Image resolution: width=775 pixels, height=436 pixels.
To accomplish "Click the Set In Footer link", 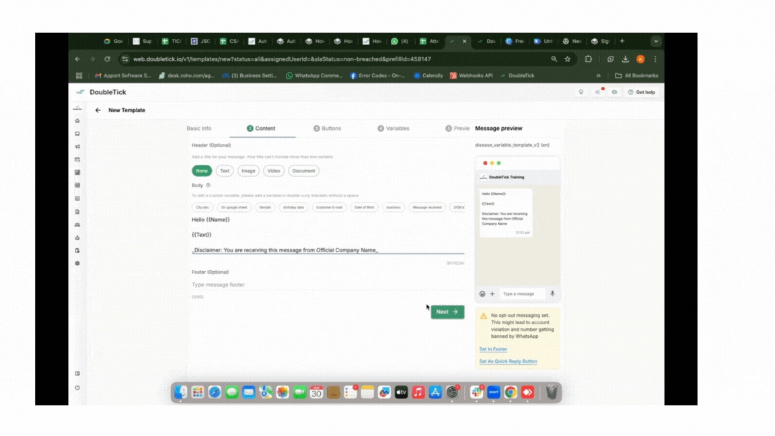I will 493,349.
